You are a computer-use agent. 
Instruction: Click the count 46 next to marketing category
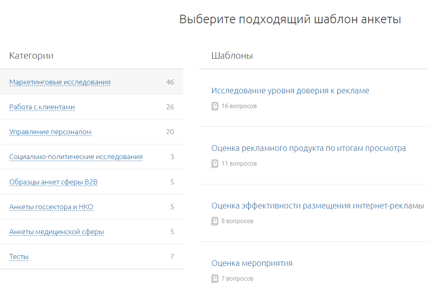tap(170, 82)
